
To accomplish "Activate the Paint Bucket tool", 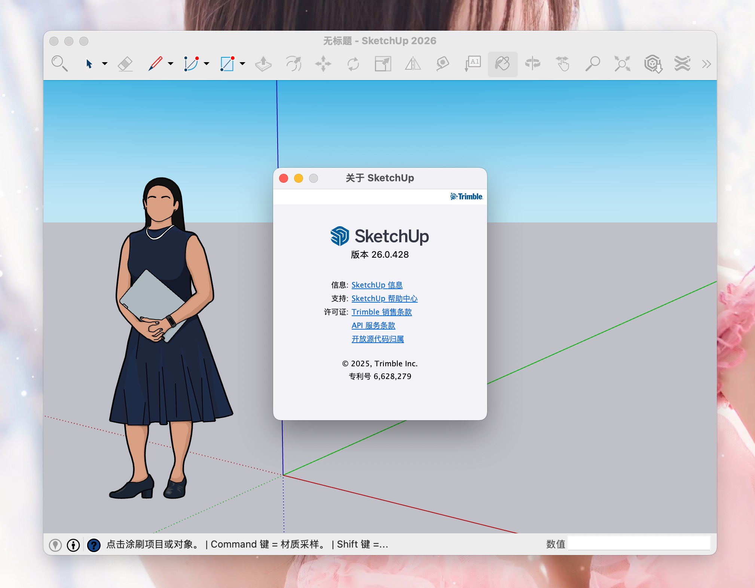I will pyautogui.click(x=502, y=64).
